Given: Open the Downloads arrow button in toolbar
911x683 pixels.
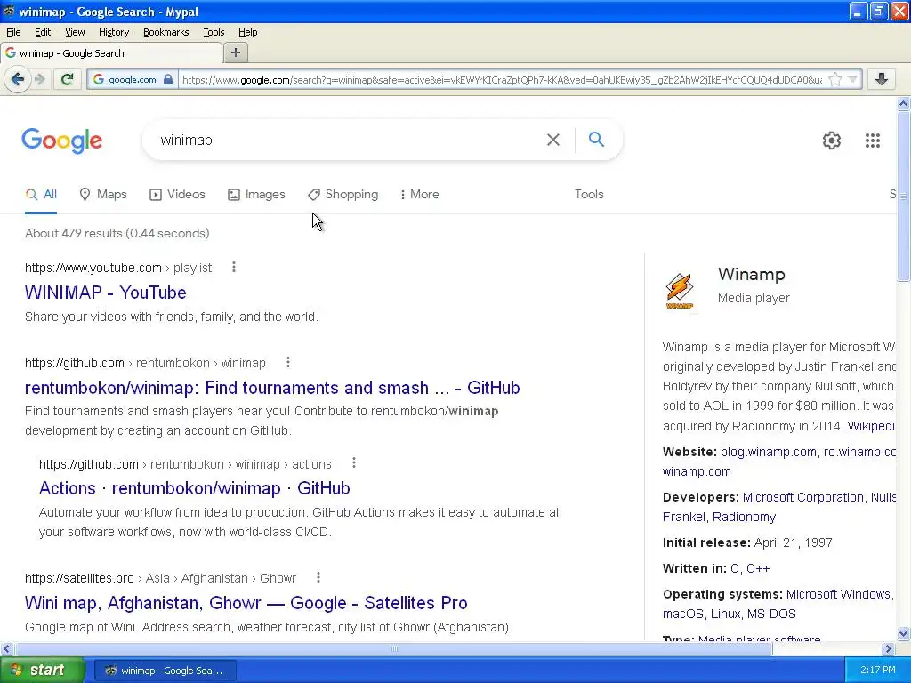Looking at the screenshot, I should (x=882, y=79).
